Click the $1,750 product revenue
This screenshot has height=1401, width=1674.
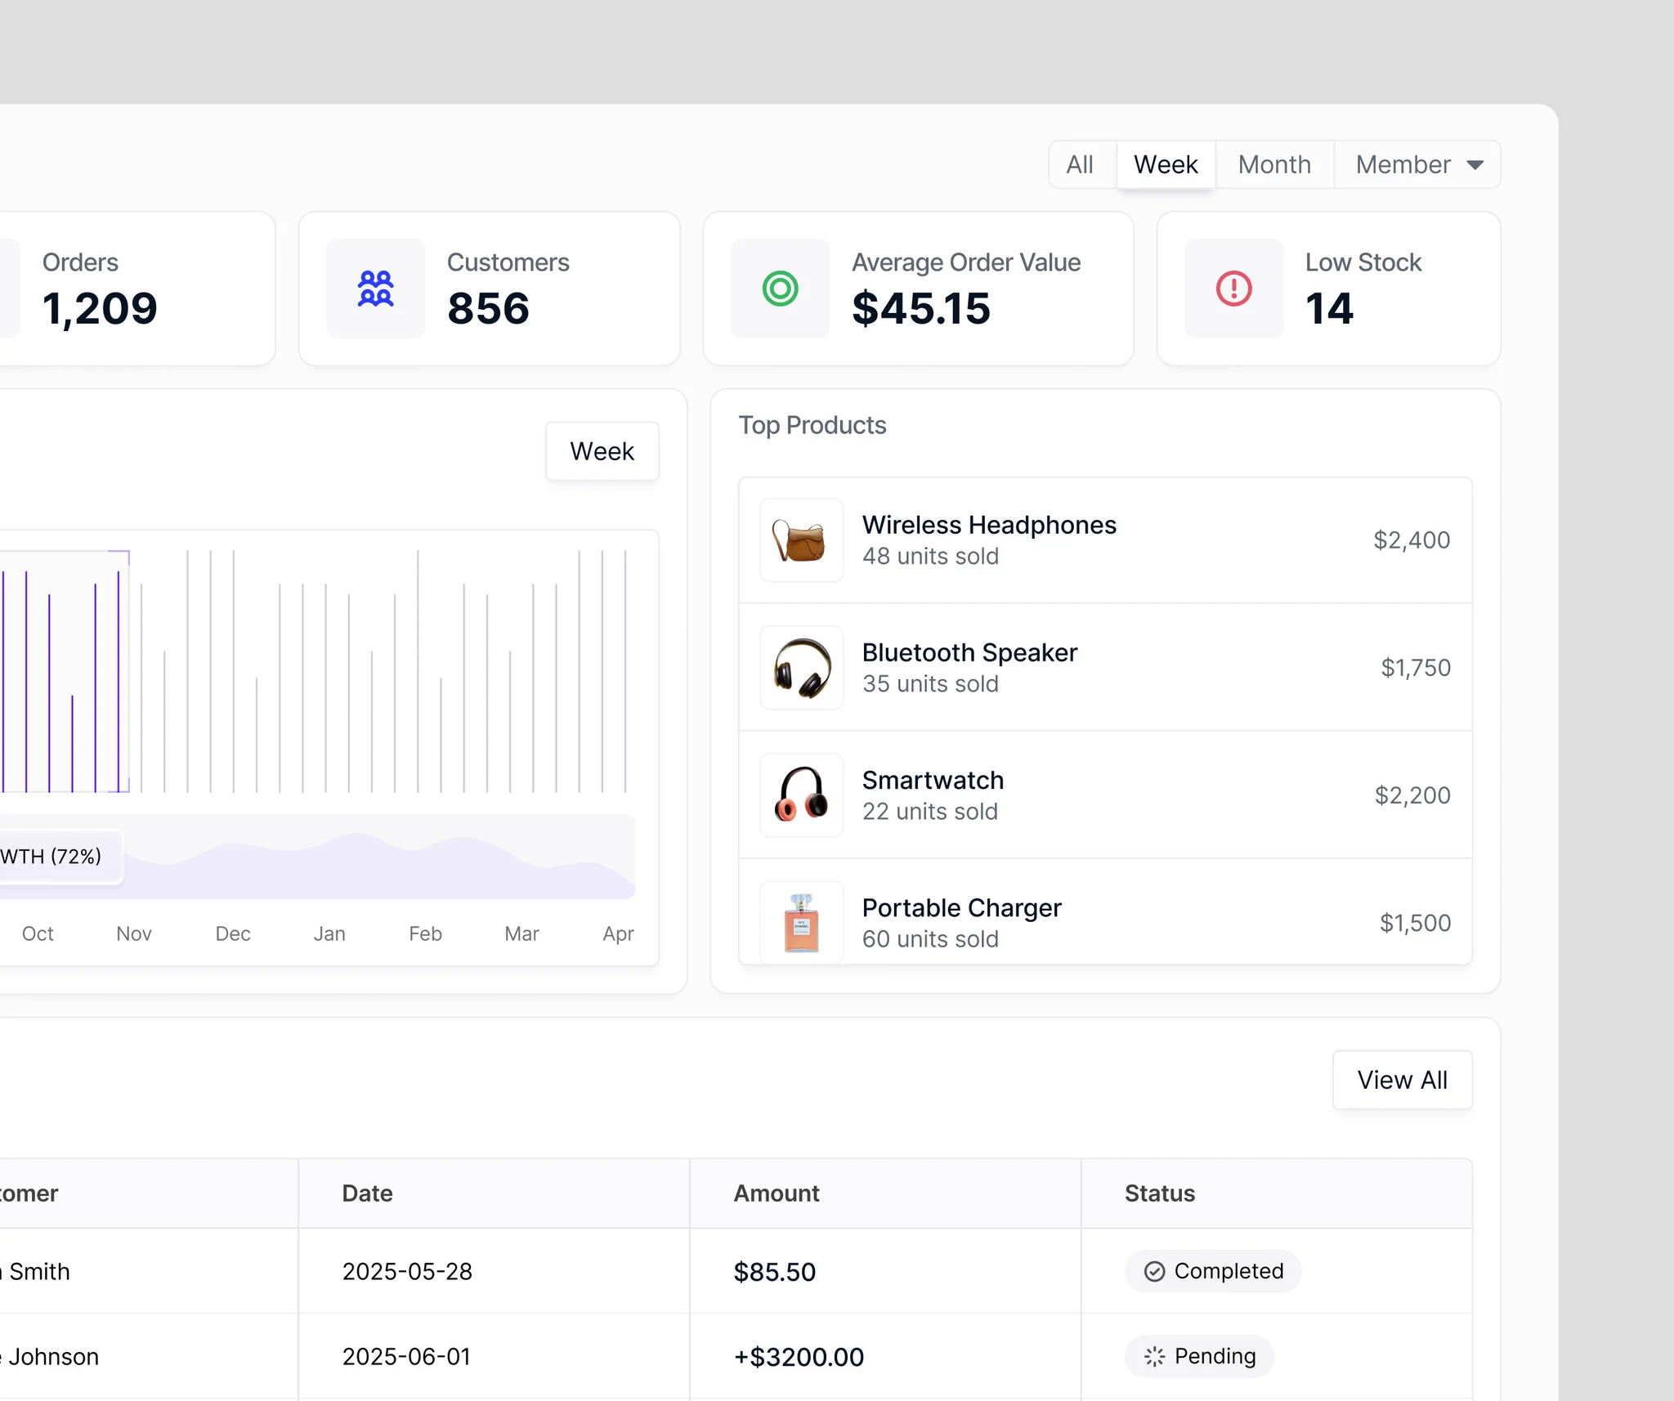tap(1416, 667)
